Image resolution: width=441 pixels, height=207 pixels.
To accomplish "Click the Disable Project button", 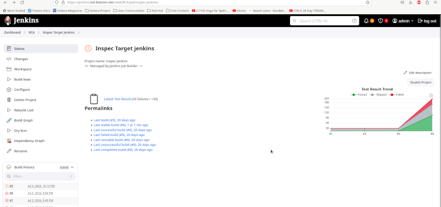I will coord(421,82).
